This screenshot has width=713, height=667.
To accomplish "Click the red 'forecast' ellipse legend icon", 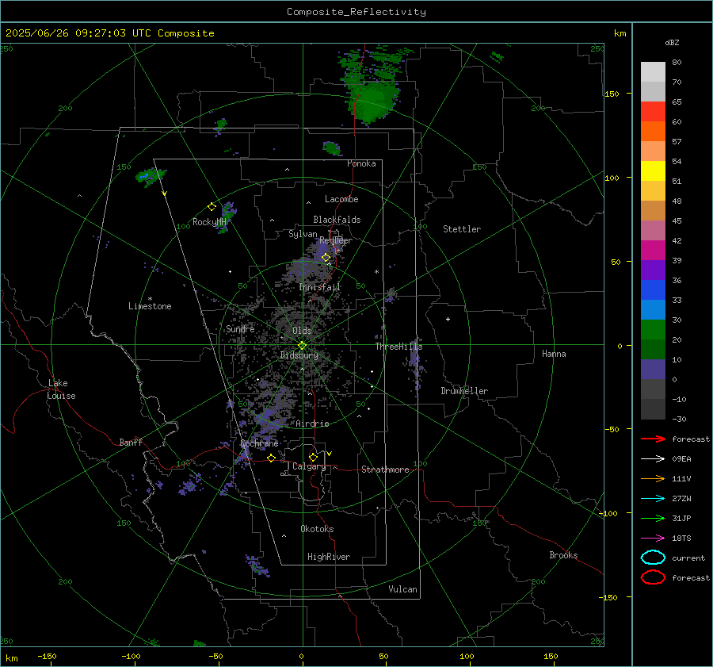I will 653,577.
